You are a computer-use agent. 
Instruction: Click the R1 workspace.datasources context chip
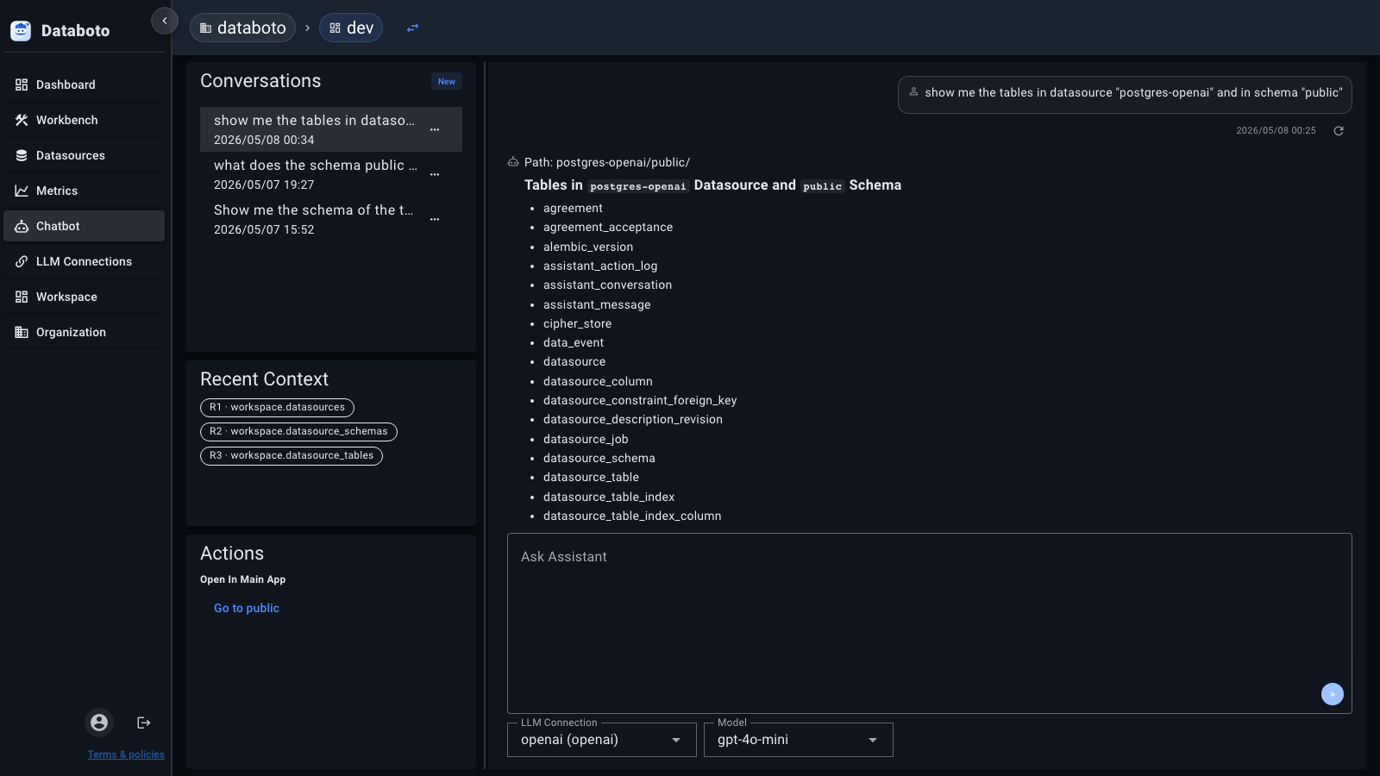(277, 407)
